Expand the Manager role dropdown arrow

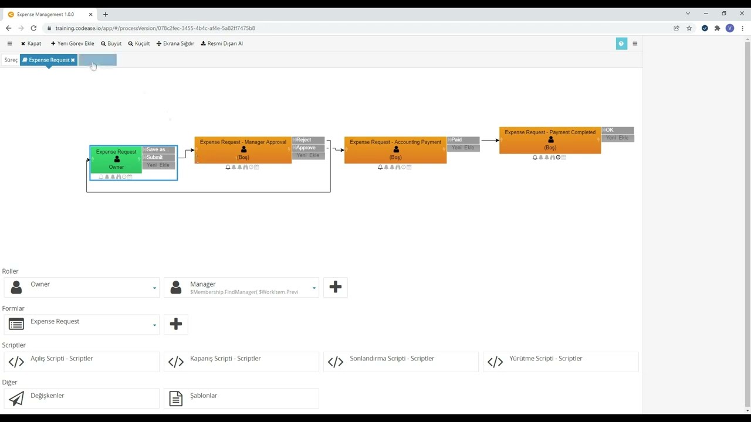pyautogui.click(x=314, y=288)
